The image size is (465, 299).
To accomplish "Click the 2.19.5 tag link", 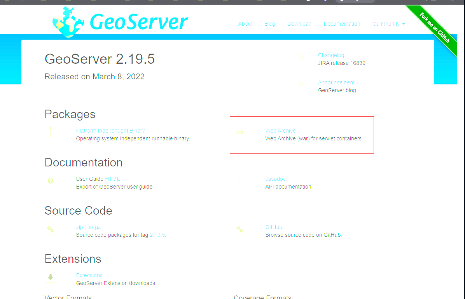I will tap(157, 235).
